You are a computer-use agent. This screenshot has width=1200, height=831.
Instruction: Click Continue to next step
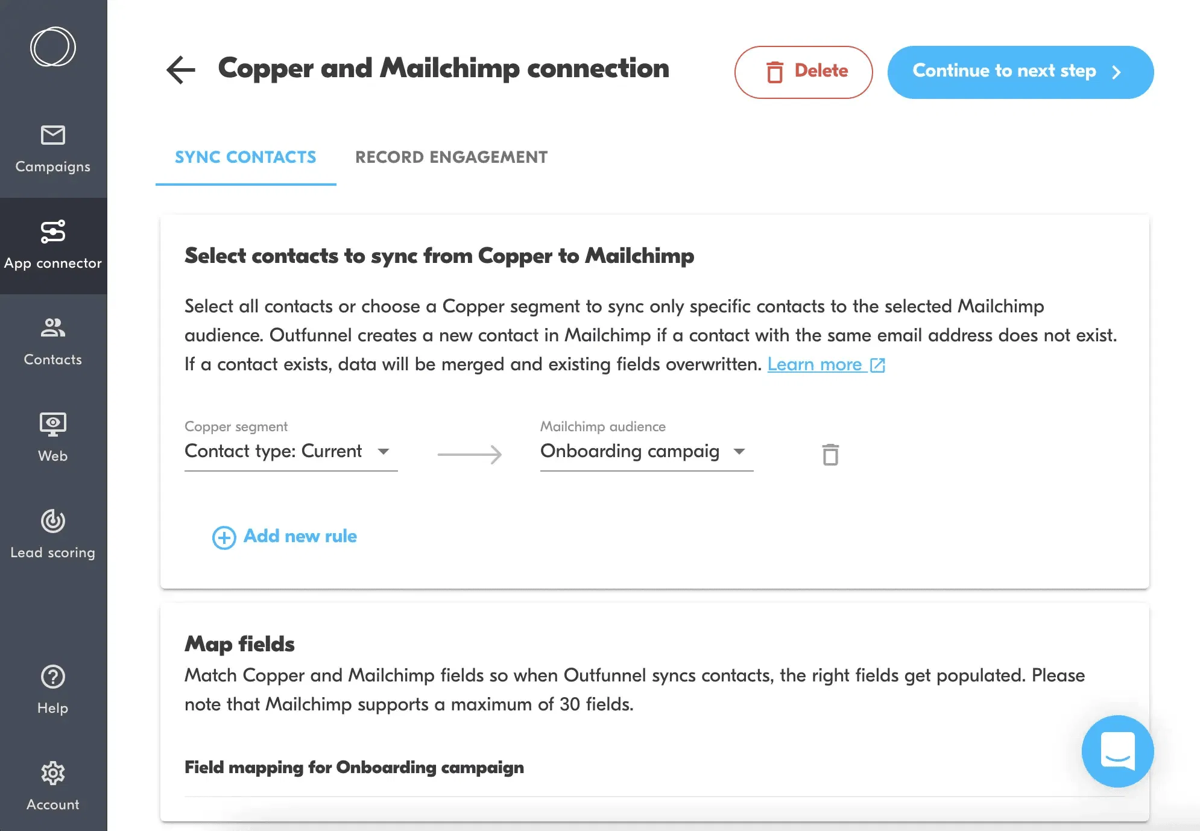(x=1020, y=72)
